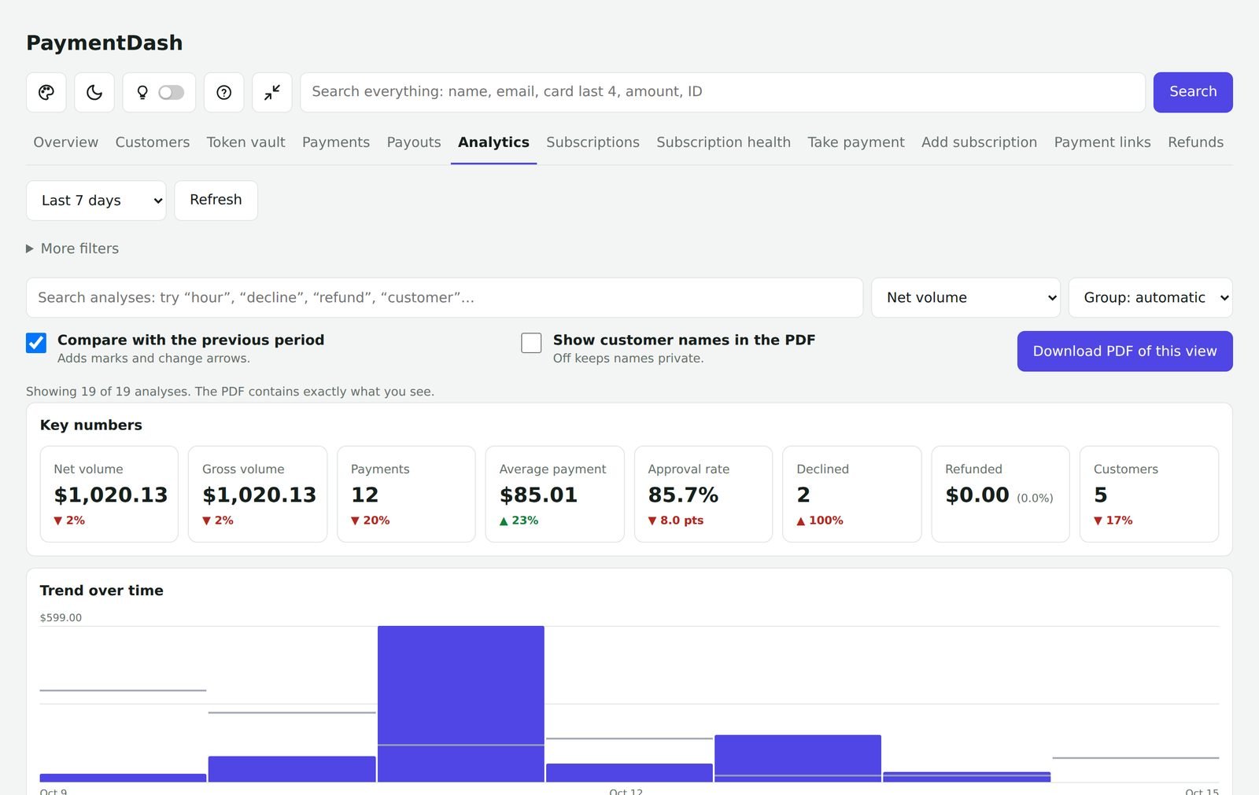The image size is (1259, 795).
Task: Select the Payouts tab
Action: (x=414, y=142)
